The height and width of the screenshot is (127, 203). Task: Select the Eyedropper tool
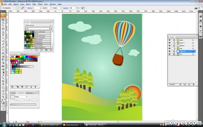(3, 75)
